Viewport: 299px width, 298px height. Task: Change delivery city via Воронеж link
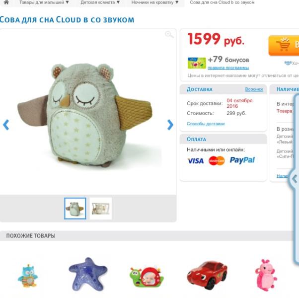[x=254, y=89]
